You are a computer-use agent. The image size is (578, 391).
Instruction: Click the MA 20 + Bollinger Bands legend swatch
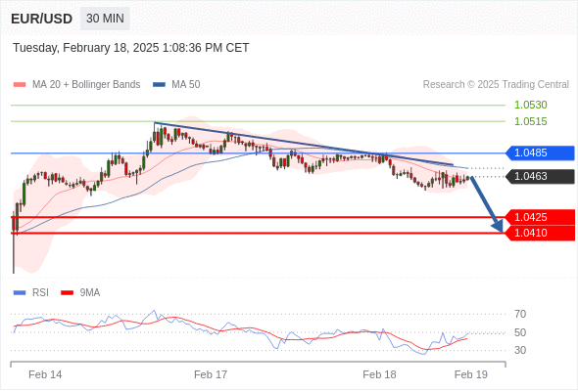(x=20, y=85)
